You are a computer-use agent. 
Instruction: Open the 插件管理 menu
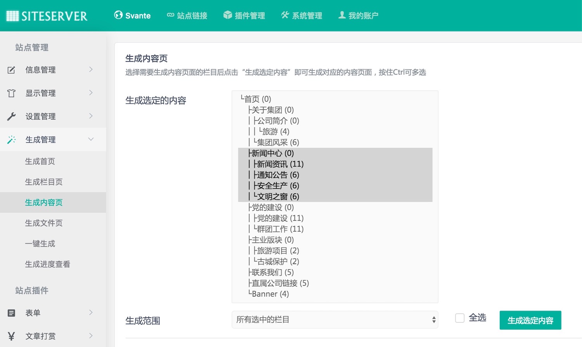pos(244,16)
